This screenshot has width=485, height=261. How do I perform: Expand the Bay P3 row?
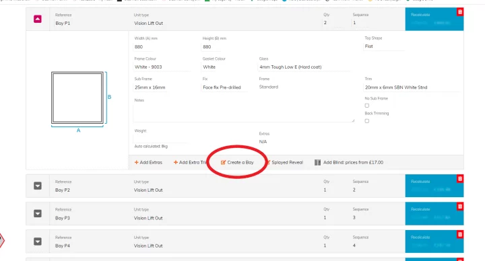point(38,213)
